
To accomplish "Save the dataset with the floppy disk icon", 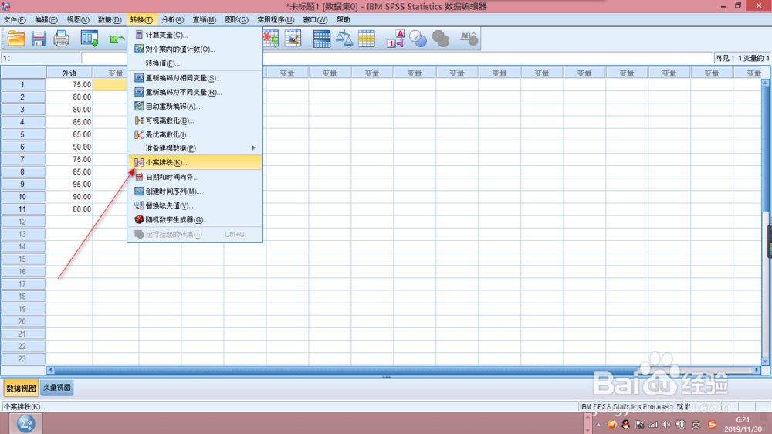I will pyautogui.click(x=39, y=39).
